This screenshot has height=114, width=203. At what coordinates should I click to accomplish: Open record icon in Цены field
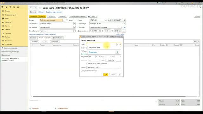[x=120, y=44]
